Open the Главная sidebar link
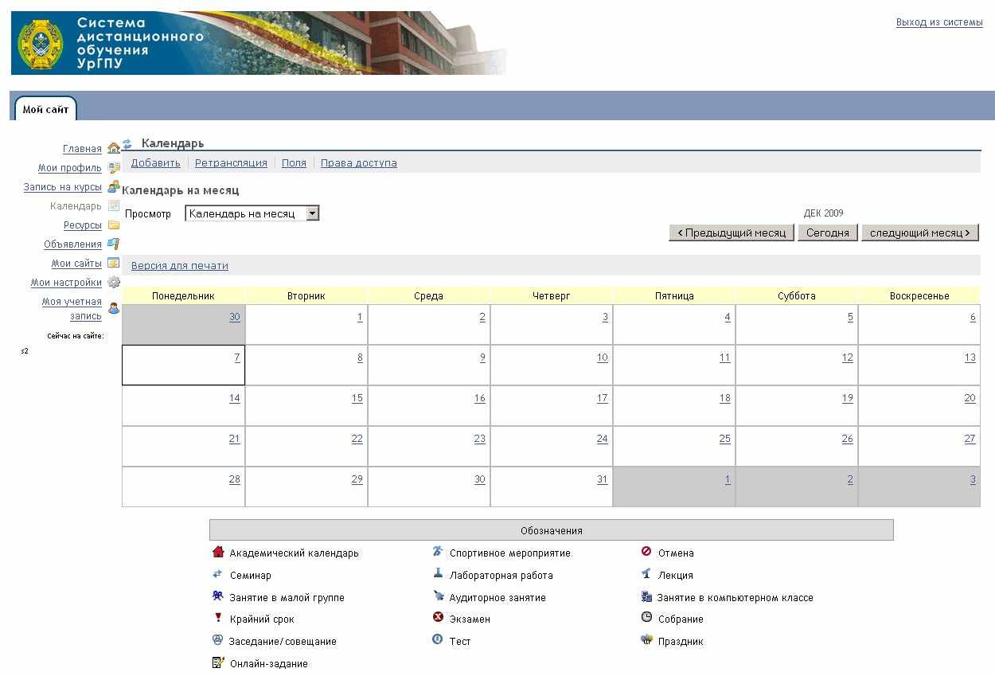995x676 pixels. (82, 149)
